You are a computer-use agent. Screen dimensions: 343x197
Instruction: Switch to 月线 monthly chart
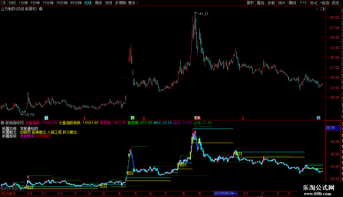[108, 3]
